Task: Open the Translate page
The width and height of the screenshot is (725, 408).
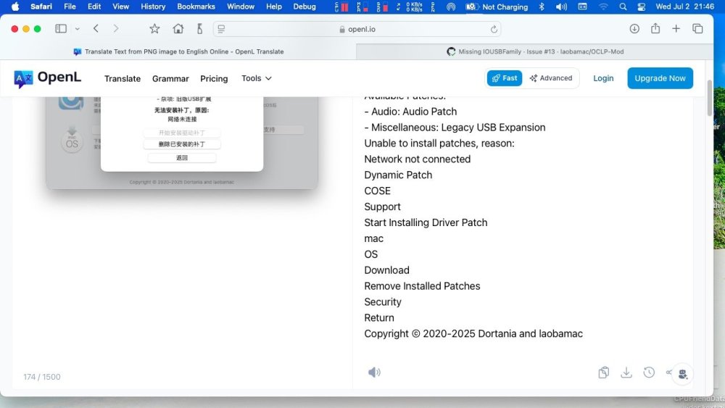Action: click(x=123, y=78)
